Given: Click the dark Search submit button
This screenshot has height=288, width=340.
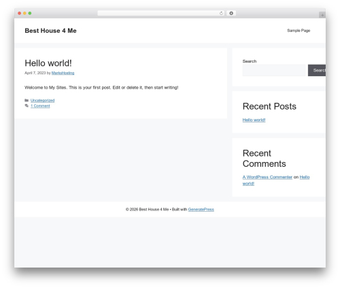Looking at the screenshot, I should [x=317, y=70].
